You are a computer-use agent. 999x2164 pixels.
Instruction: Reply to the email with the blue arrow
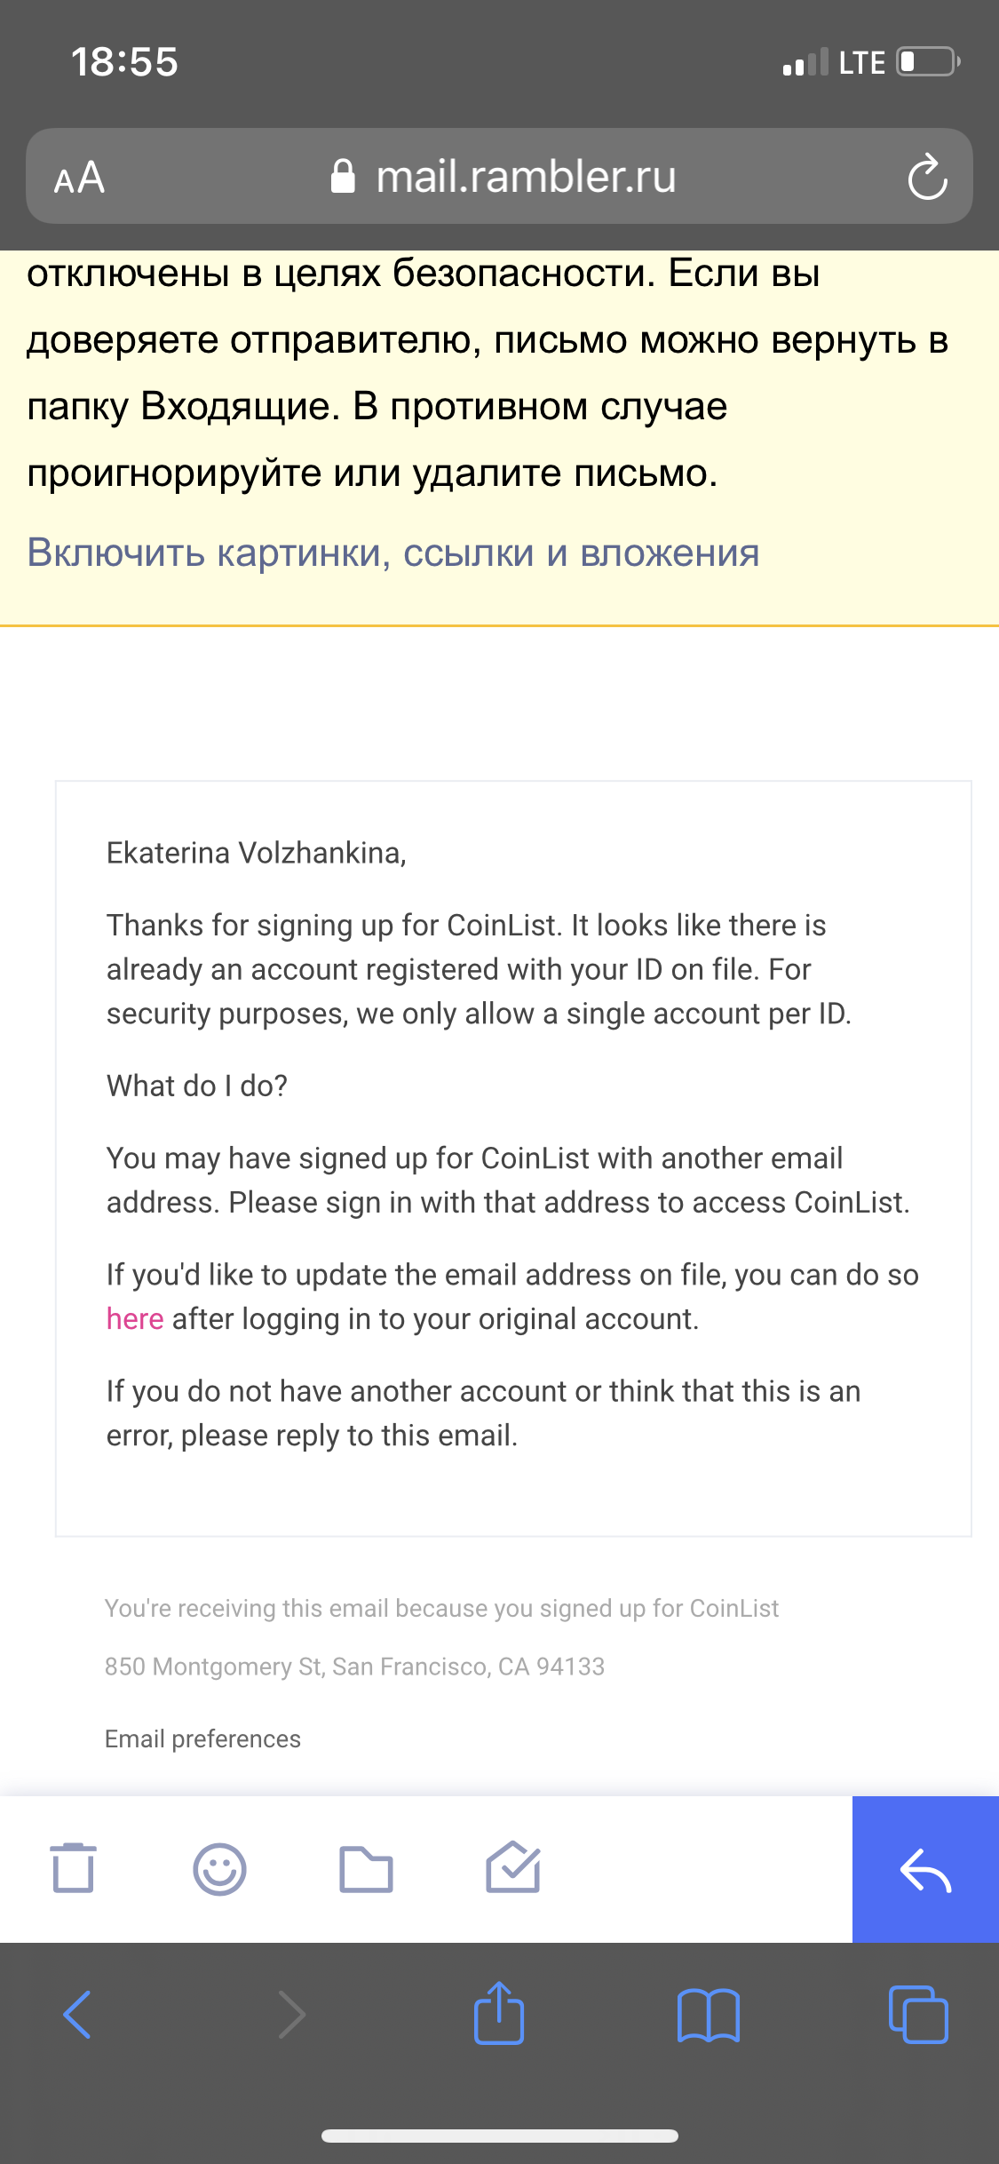(x=925, y=1869)
